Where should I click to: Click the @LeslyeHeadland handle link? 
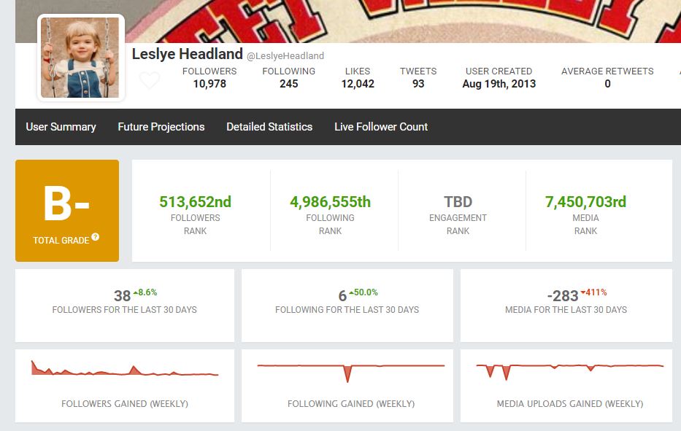point(285,55)
